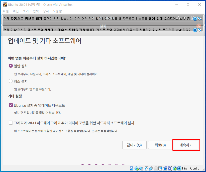206x172 pixels.
Task: Click the 계속하기 button
Action: (186, 145)
